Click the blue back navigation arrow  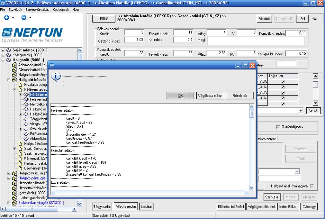(7, 18)
